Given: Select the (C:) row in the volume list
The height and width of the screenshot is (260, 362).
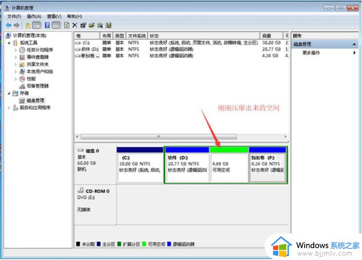Looking at the screenshot, I should (182, 43).
